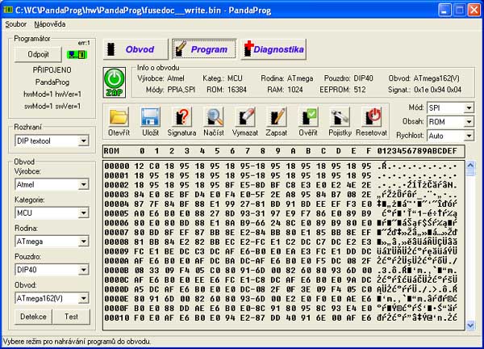The image size is (484, 349).
Task: Click the Uložit save disk icon
Action: [x=150, y=118]
